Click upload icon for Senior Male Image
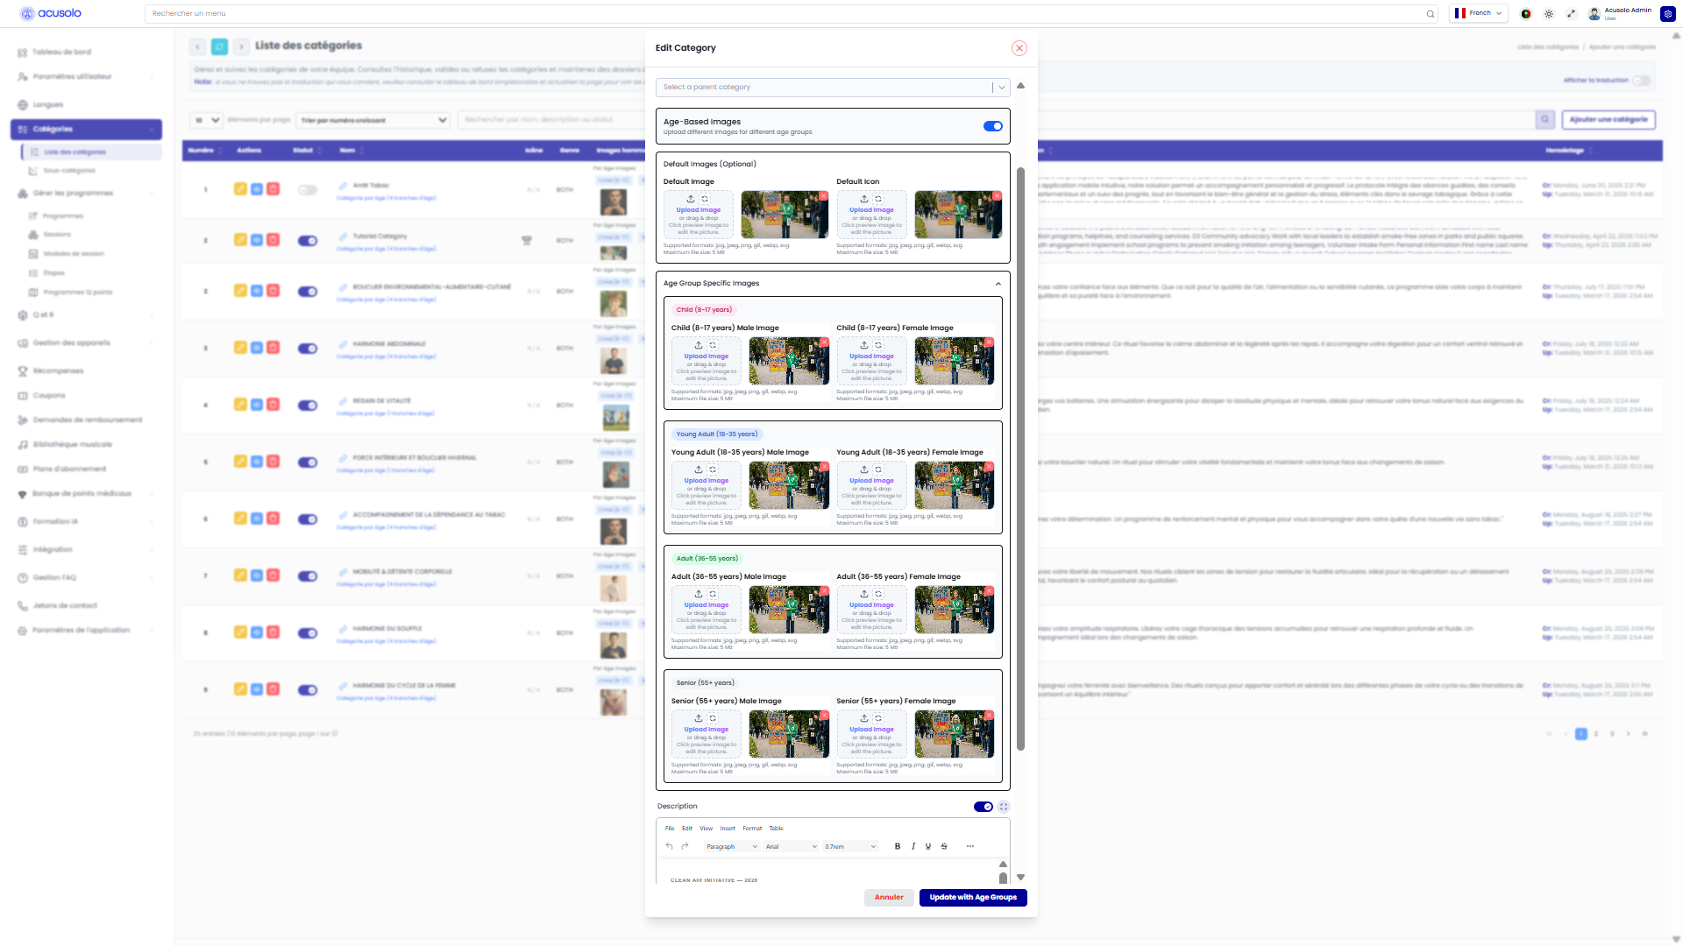The image size is (1683, 946). (x=699, y=718)
